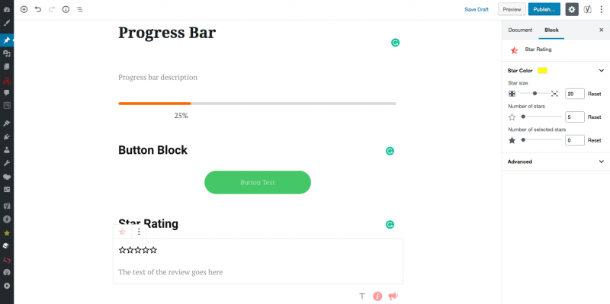Open the yellow Star Color swatch
The image size is (610, 304).
(x=542, y=70)
